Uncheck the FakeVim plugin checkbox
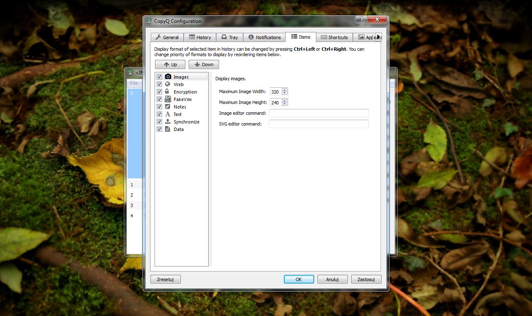The height and width of the screenshot is (316, 532). coord(159,99)
